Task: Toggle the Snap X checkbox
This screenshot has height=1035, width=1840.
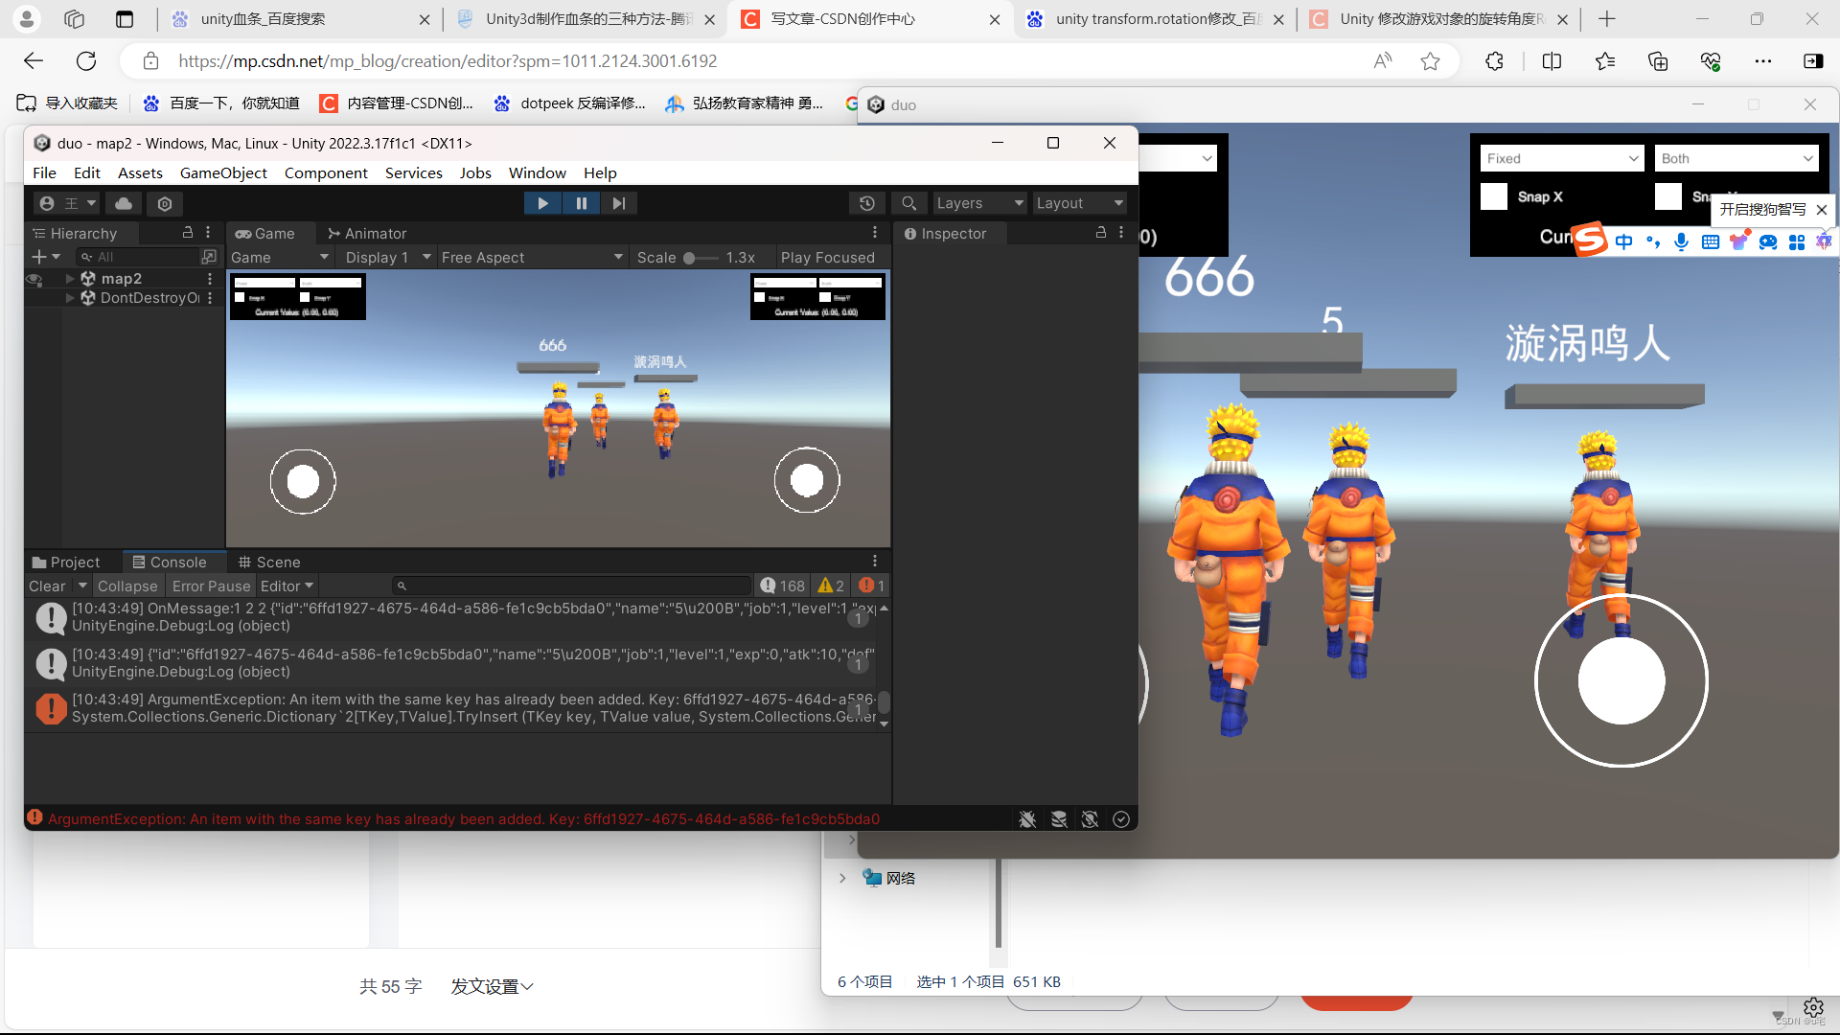Action: tap(1494, 196)
